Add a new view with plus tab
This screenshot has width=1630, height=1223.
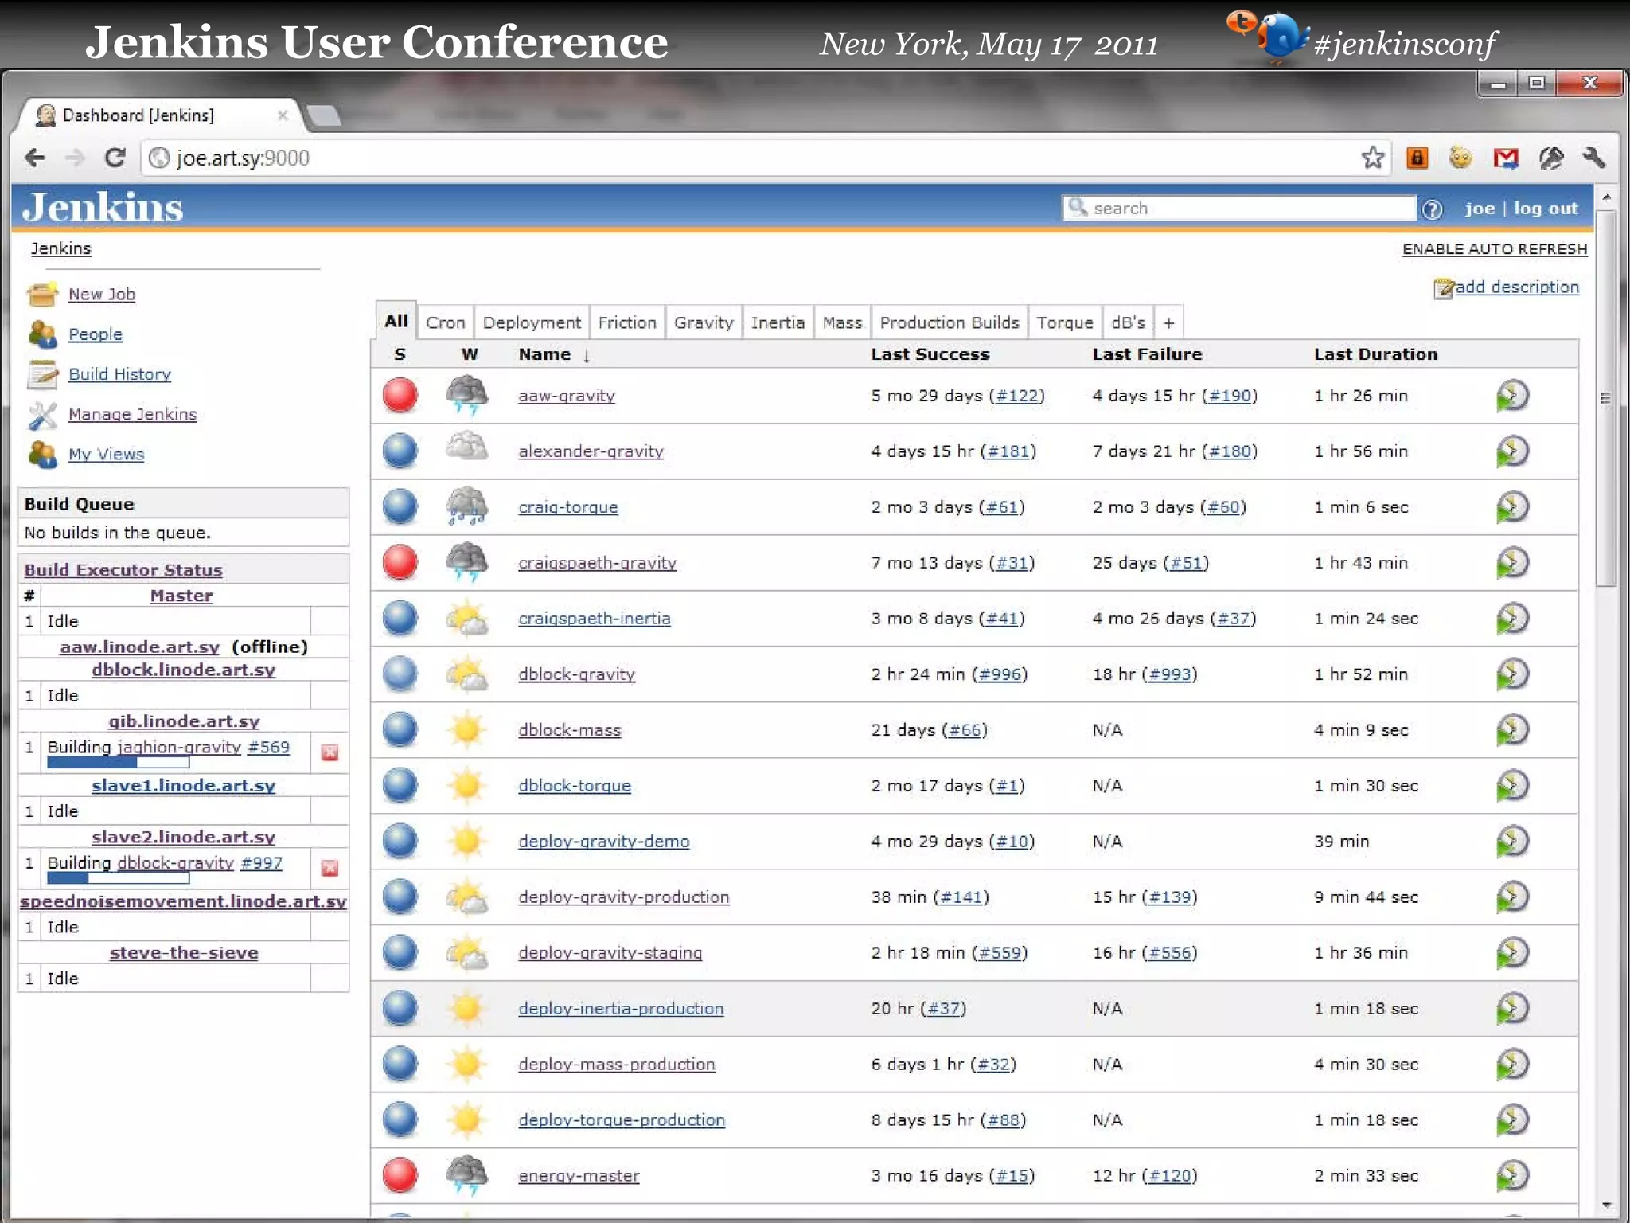pos(1168,323)
